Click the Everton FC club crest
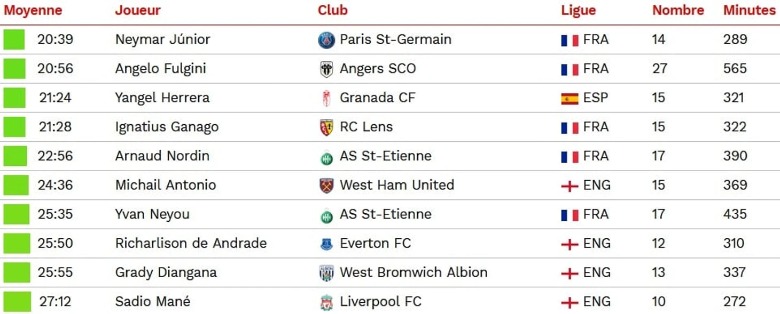Screen dimensions: 780x314 coord(326,244)
